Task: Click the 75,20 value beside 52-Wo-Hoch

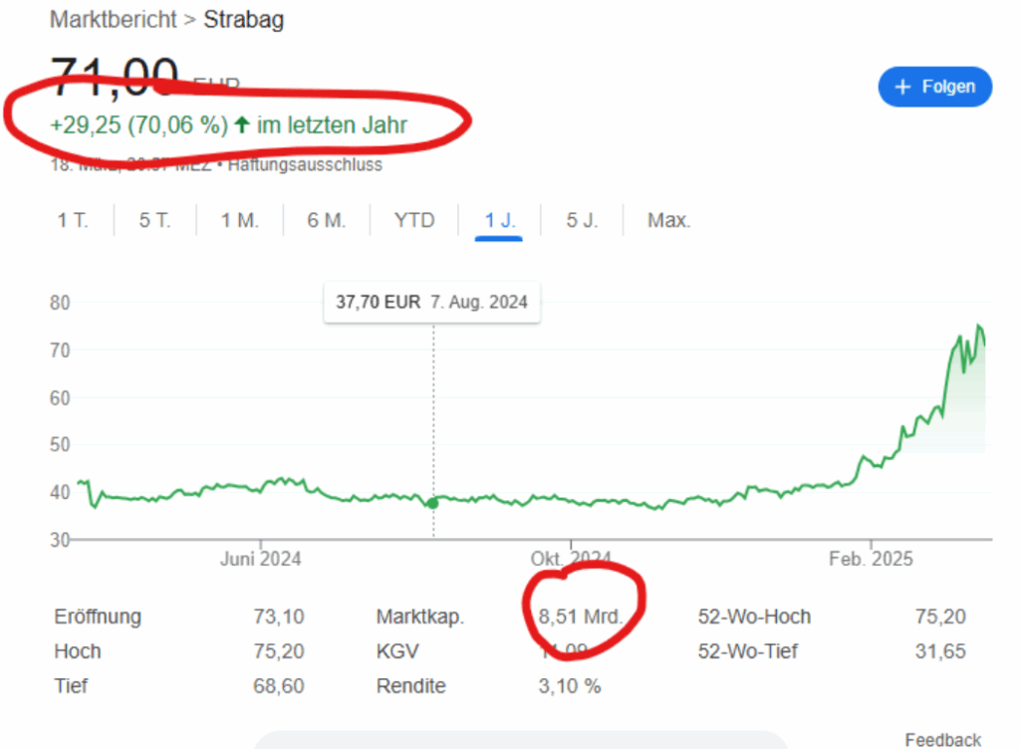Action: click(940, 617)
